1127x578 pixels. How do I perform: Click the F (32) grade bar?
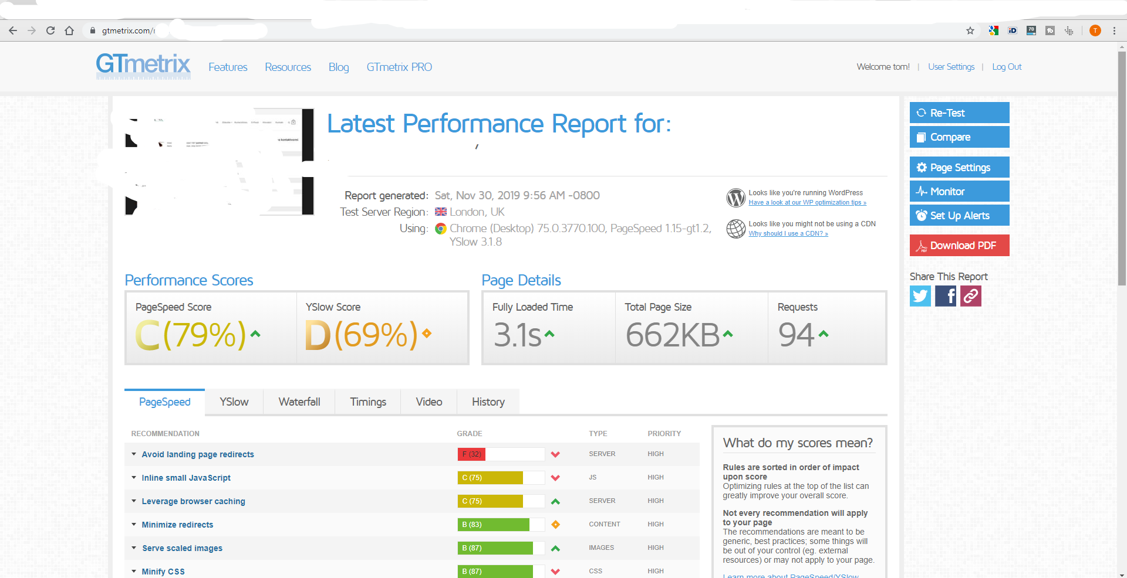501,454
